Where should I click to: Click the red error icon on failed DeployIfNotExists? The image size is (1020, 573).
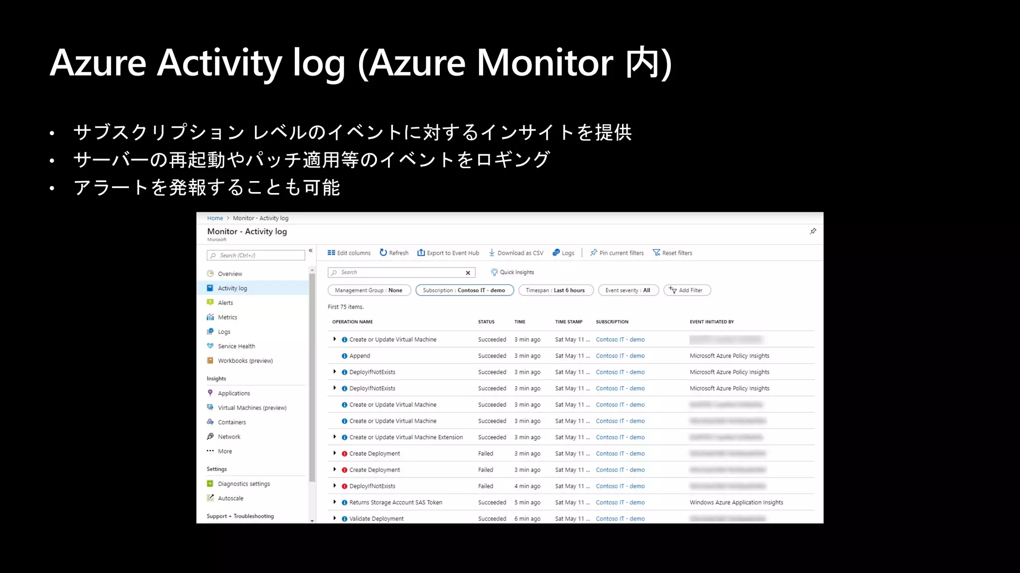[x=344, y=486]
